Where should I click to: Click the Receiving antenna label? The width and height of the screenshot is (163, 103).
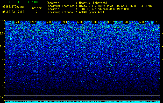click(x=60, y=12)
